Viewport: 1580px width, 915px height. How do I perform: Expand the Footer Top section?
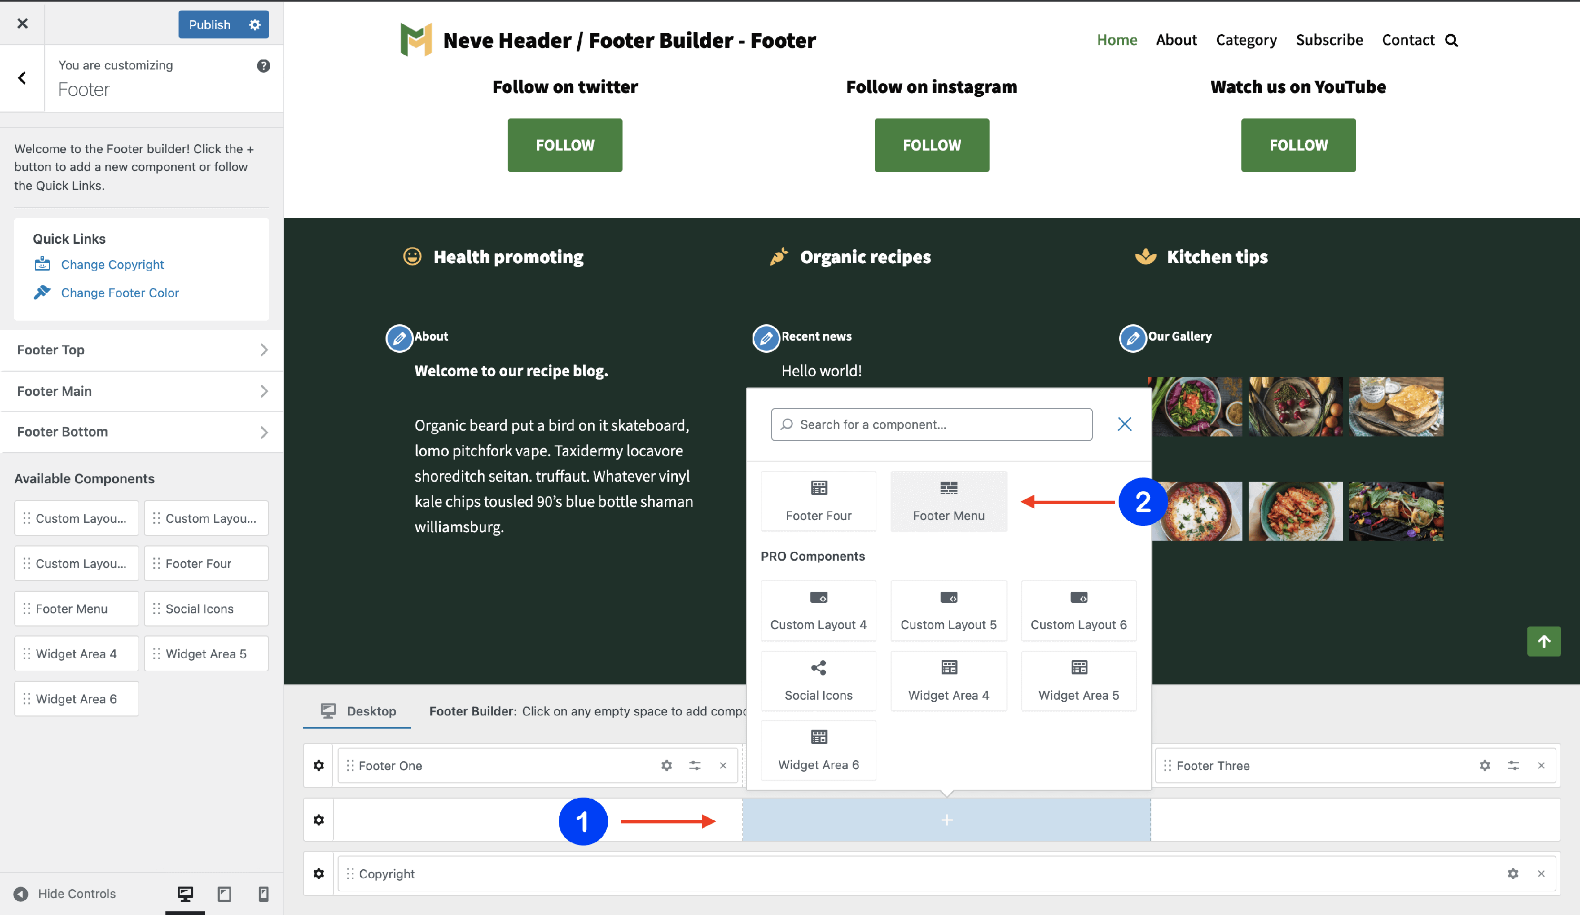pos(142,350)
